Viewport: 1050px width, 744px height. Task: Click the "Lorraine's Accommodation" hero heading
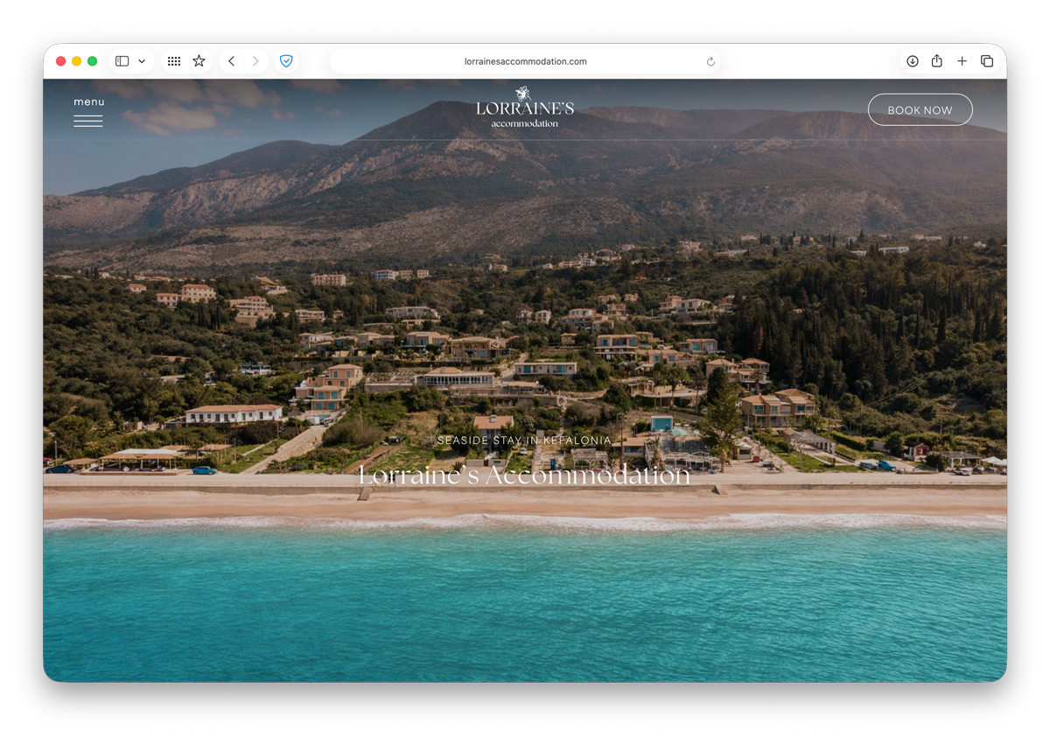click(525, 475)
